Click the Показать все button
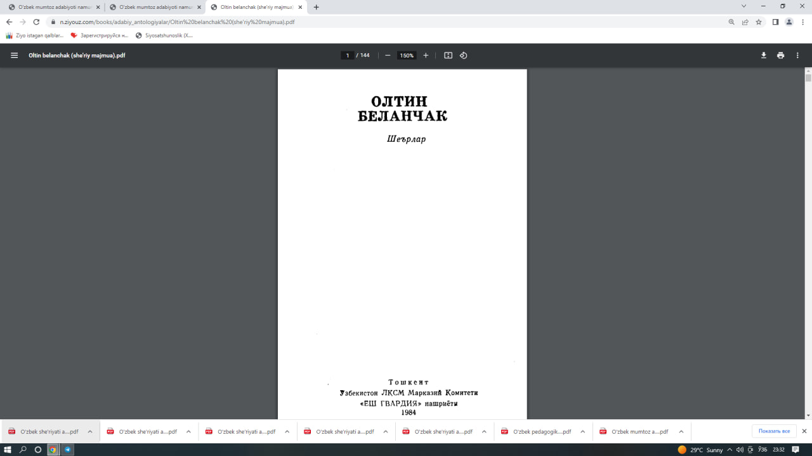Screen dimensions: 812x456 [x=774, y=431]
